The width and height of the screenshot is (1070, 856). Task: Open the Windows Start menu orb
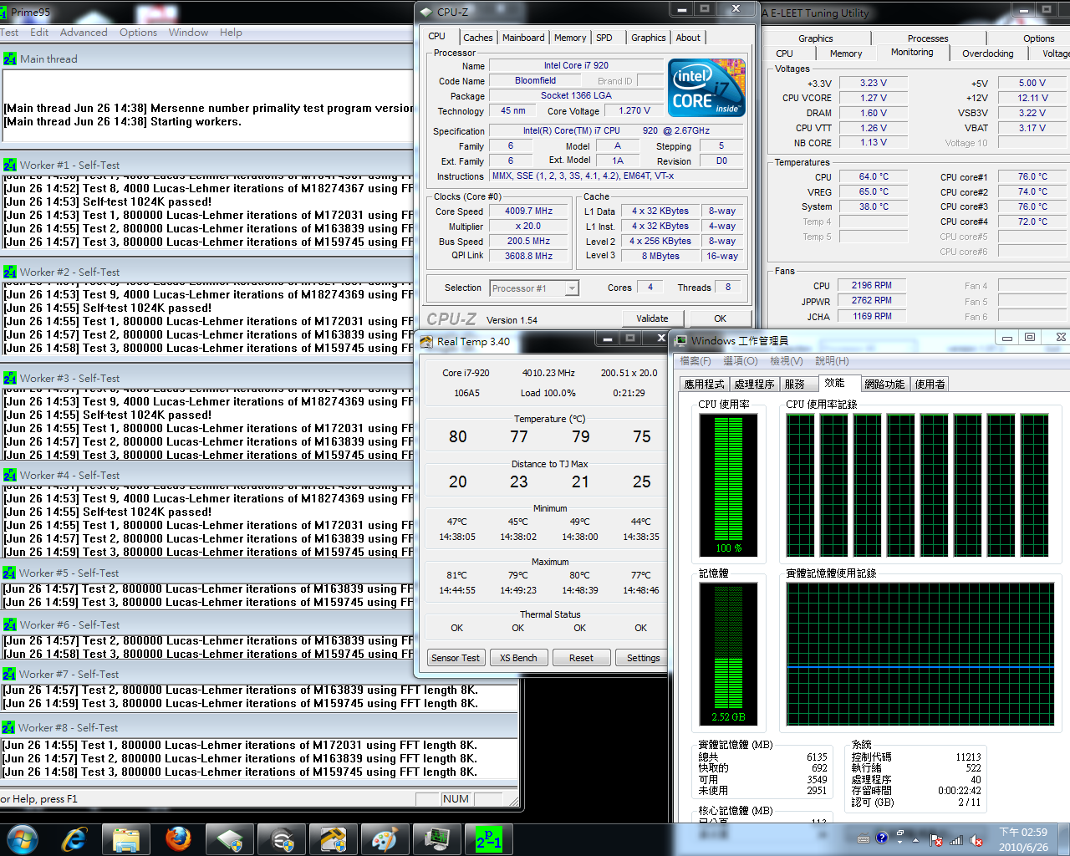(22, 839)
